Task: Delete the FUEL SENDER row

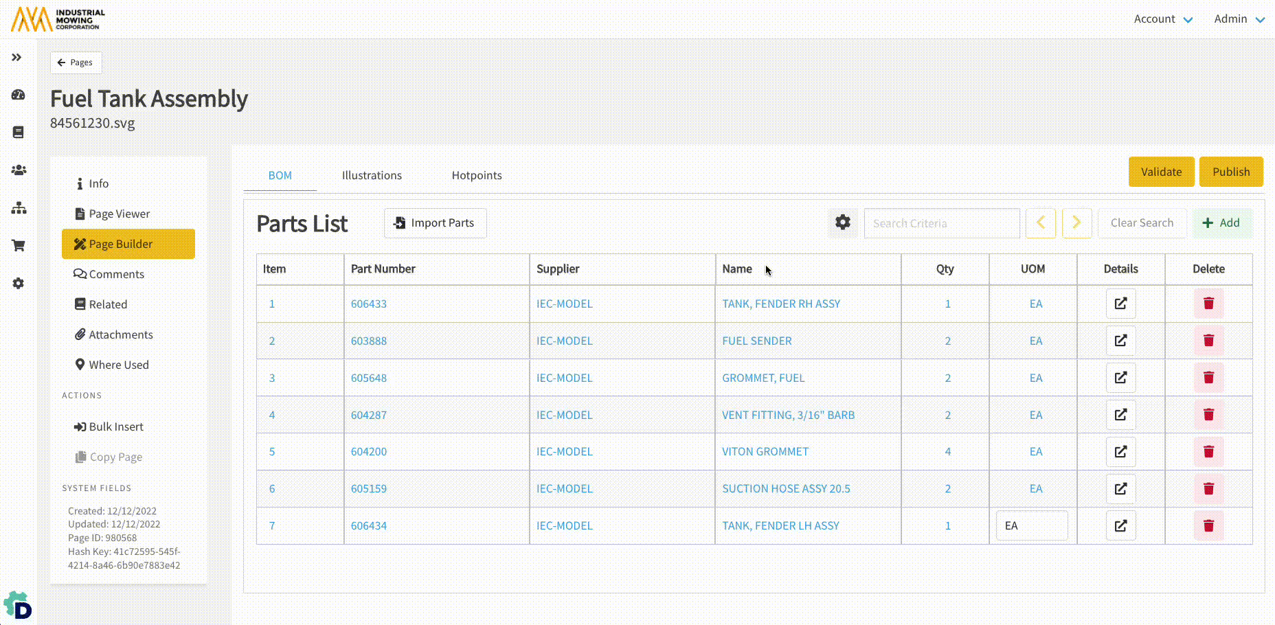Action: click(1208, 341)
